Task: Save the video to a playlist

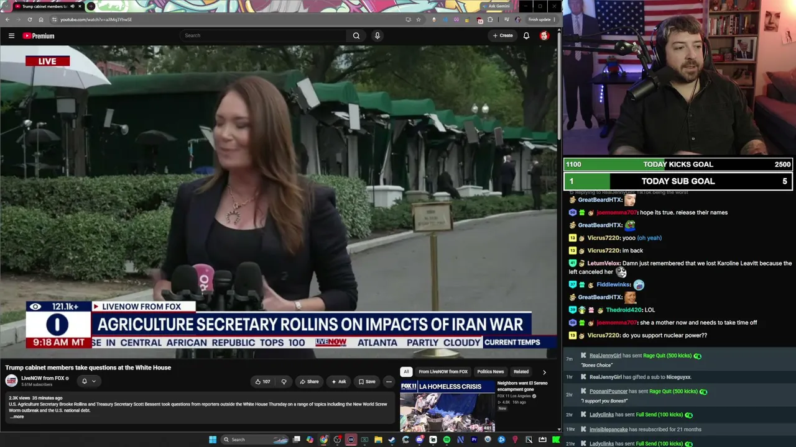Action: coord(367,381)
